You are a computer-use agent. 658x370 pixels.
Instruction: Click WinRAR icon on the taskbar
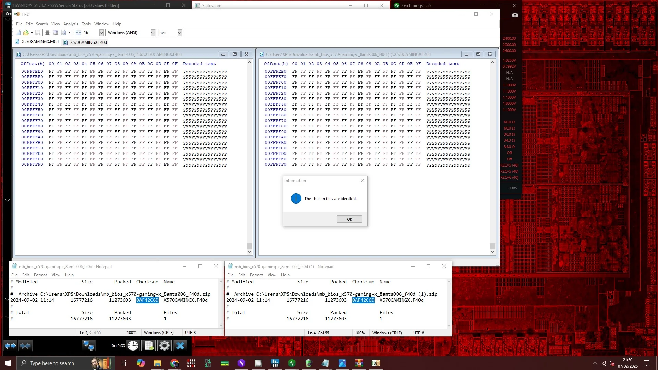click(359, 363)
